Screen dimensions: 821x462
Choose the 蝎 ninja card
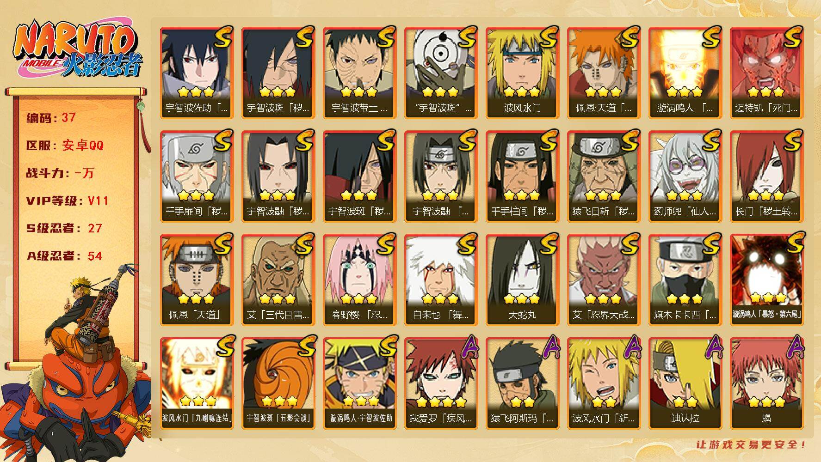coord(766,383)
